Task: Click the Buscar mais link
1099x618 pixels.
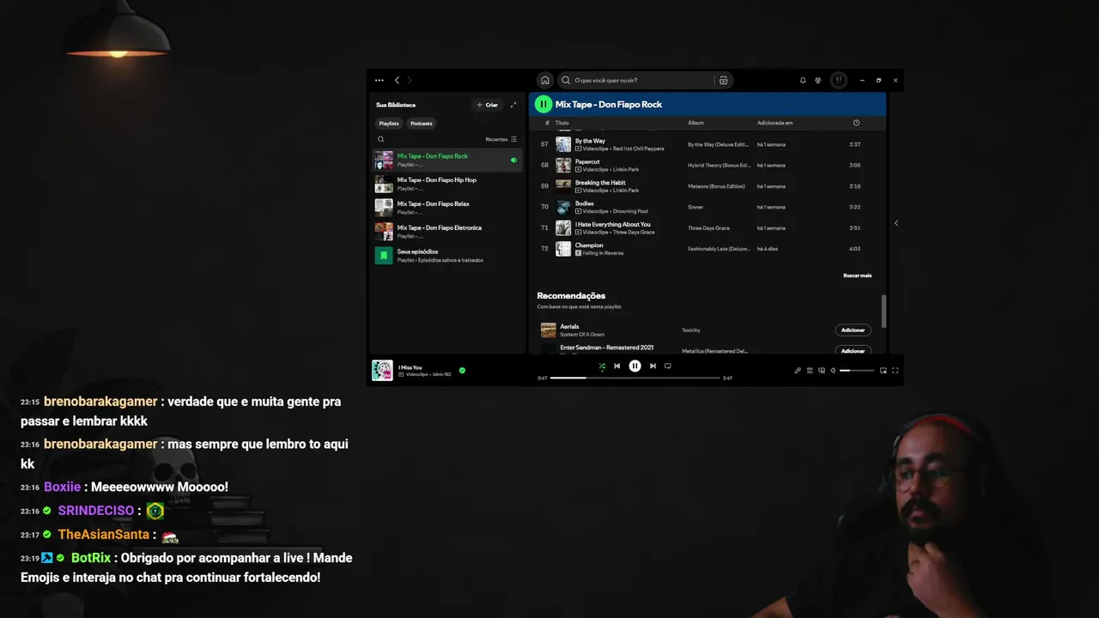Action: click(857, 276)
